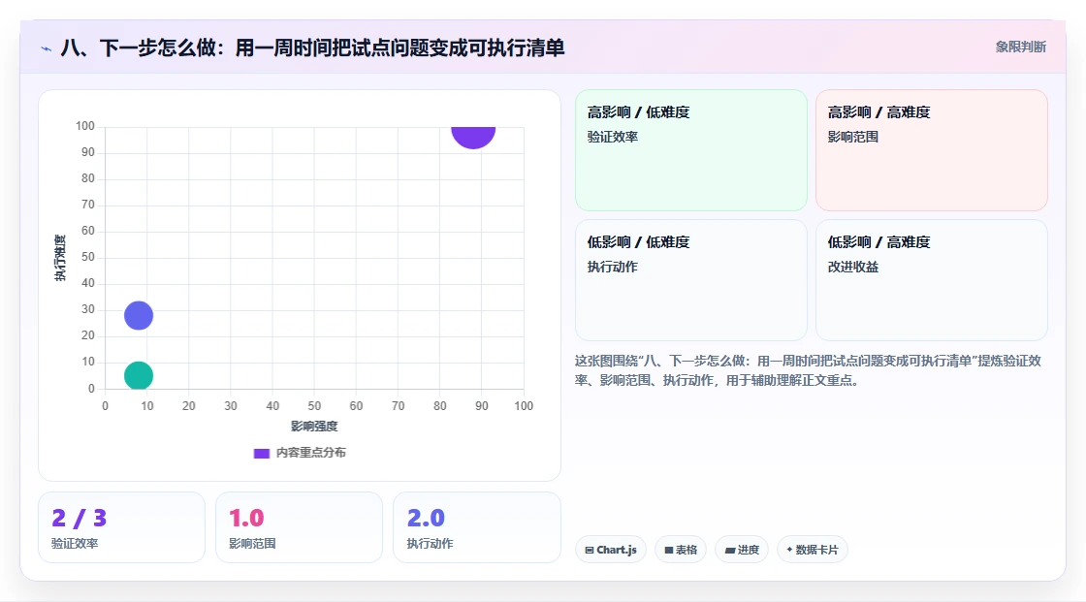Select the 高影响 / 高难度 quadrant card
The width and height of the screenshot is (1086, 602).
[x=932, y=149]
